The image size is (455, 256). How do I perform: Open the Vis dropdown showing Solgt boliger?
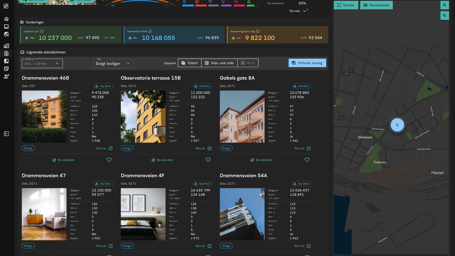pos(113,63)
